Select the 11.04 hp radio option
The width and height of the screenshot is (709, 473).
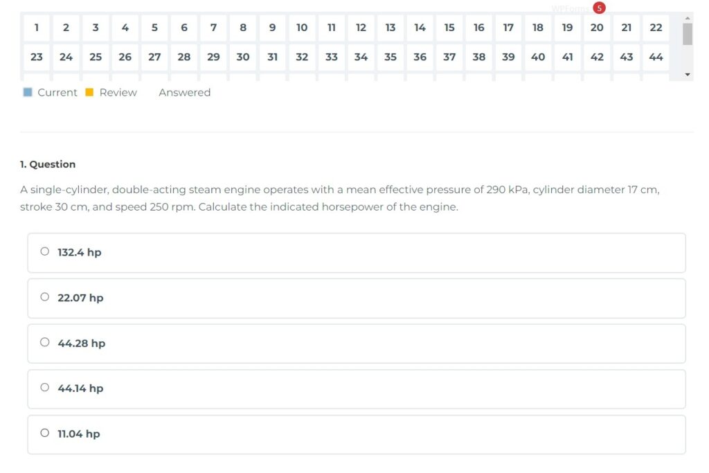[45, 433]
